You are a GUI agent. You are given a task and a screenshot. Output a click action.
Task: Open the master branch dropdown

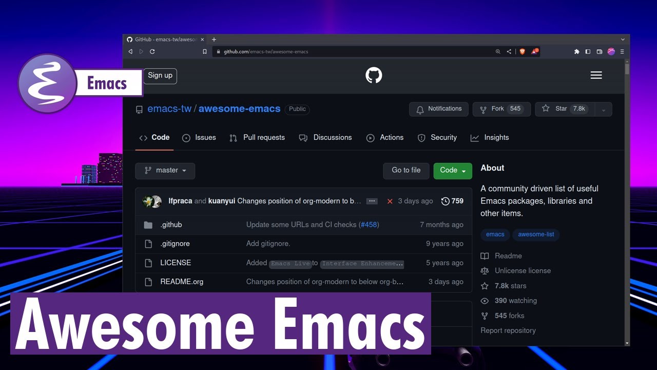pyautogui.click(x=165, y=171)
